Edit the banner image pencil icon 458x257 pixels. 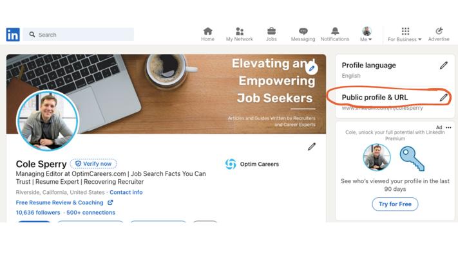click(312, 69)
